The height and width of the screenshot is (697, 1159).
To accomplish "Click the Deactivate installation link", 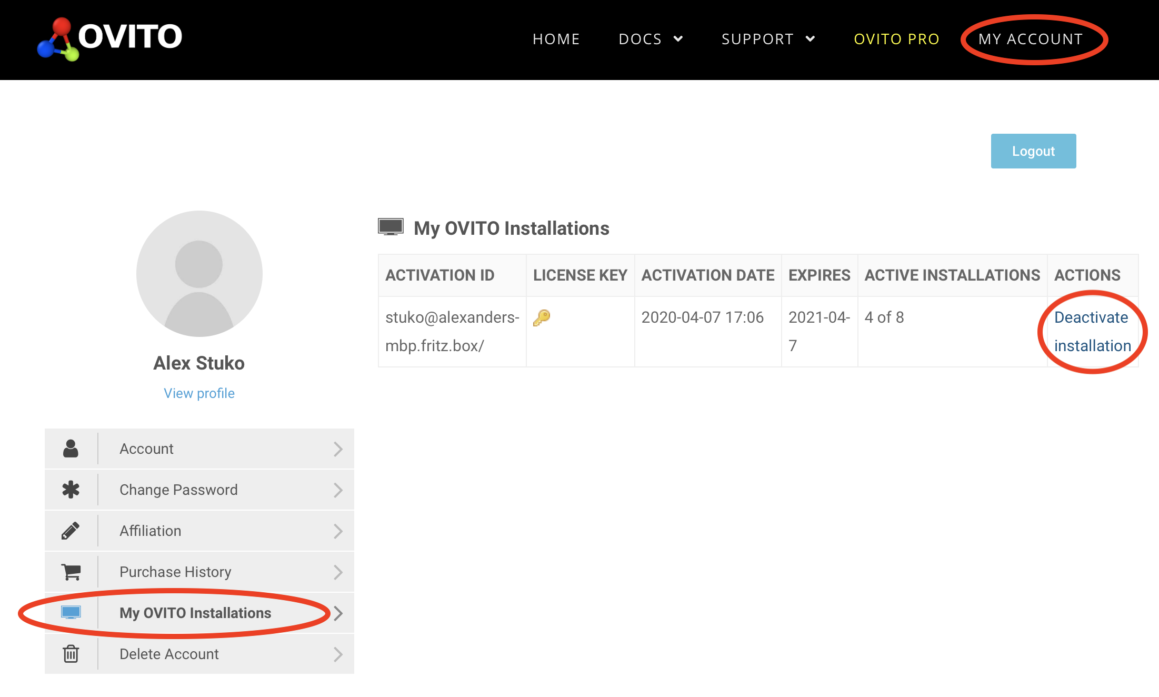I will (x=1092, y=332).
